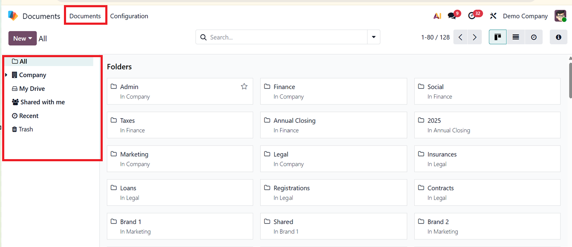The image size is (572, 247).
Task: Star the Admin folder as favorite
Action: (x=244, y=87)
